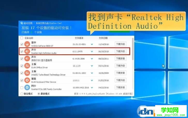Open version dropdown for 6.0.1.8470
The height and width of the screenshot is (118, 188).
[x=92, y=52]
